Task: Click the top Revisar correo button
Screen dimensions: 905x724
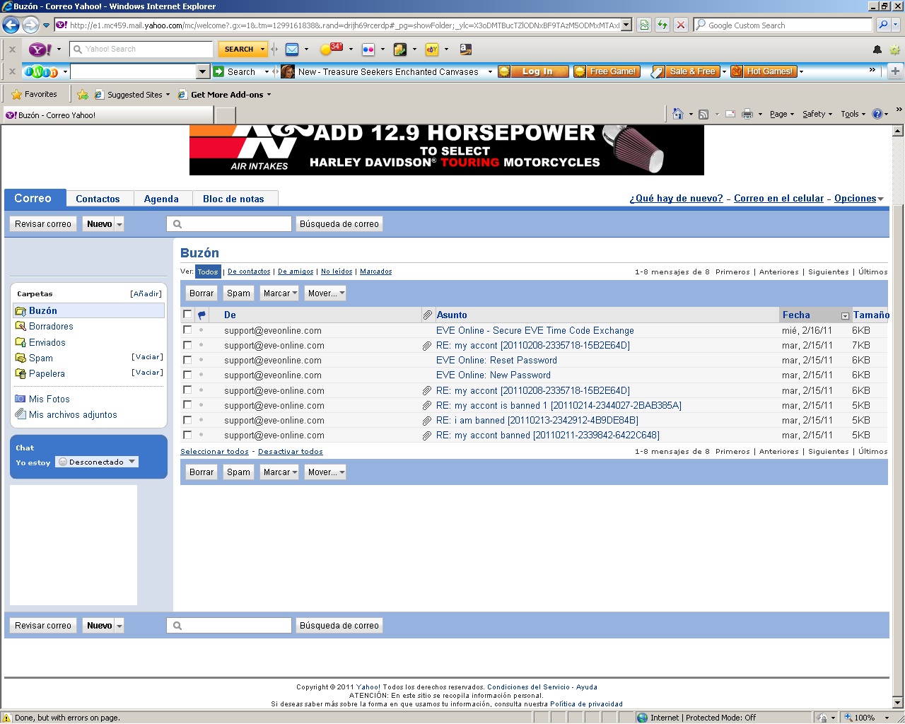Action: [43, 224]
